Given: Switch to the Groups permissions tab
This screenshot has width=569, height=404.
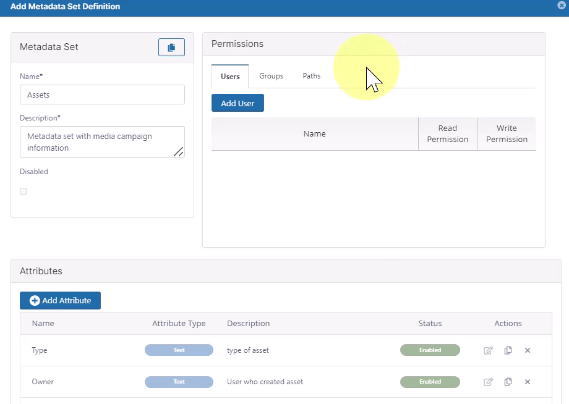Looking at the screenshot, I should 271,76.
